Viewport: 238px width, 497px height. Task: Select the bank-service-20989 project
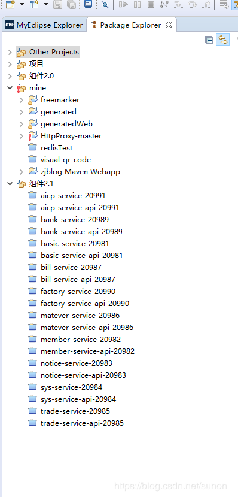75,220
